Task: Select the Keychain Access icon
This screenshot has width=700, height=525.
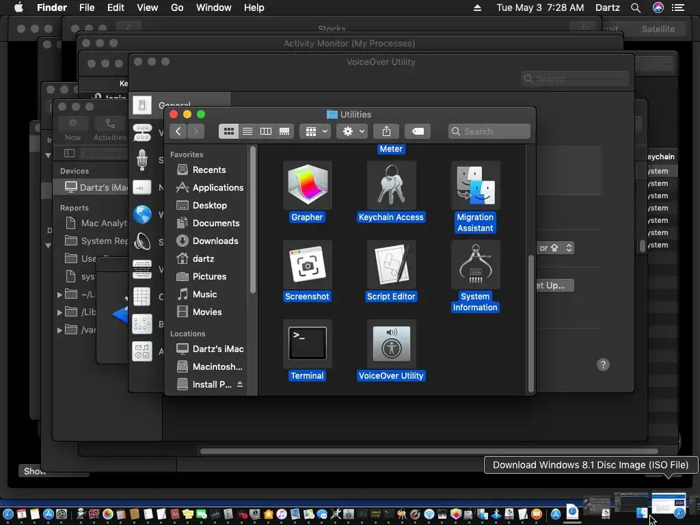Action: tap(391, 185)
